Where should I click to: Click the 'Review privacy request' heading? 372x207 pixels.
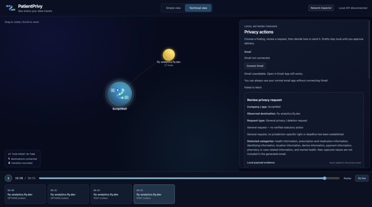[x=264, y=100]
